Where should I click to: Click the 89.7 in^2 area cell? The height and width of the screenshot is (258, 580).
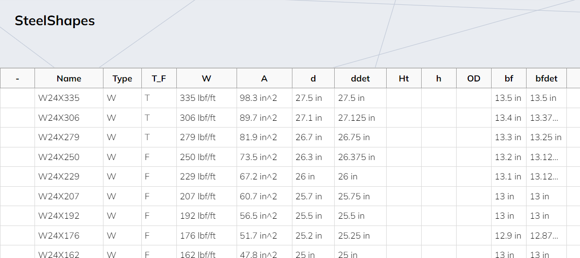[264, 118]
